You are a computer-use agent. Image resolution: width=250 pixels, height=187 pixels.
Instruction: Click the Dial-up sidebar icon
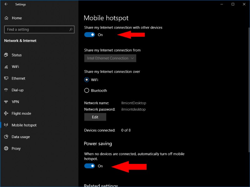pyautogui.click(x=7, y=90)
